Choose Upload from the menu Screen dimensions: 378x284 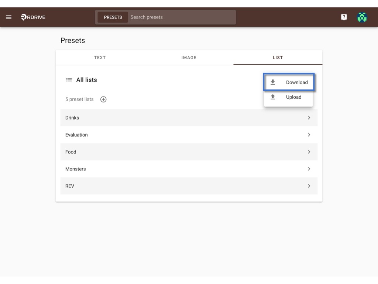[x=288, y=97]
